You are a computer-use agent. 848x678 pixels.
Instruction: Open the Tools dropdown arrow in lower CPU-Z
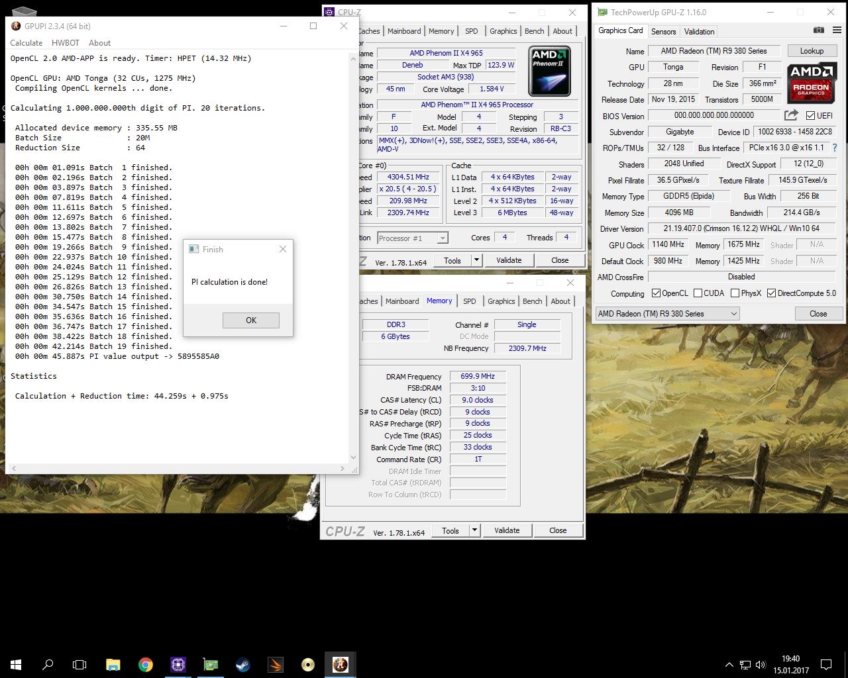[474, 530]
